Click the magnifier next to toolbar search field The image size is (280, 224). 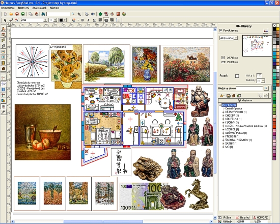pyautogui.click(x=73, y=14)
